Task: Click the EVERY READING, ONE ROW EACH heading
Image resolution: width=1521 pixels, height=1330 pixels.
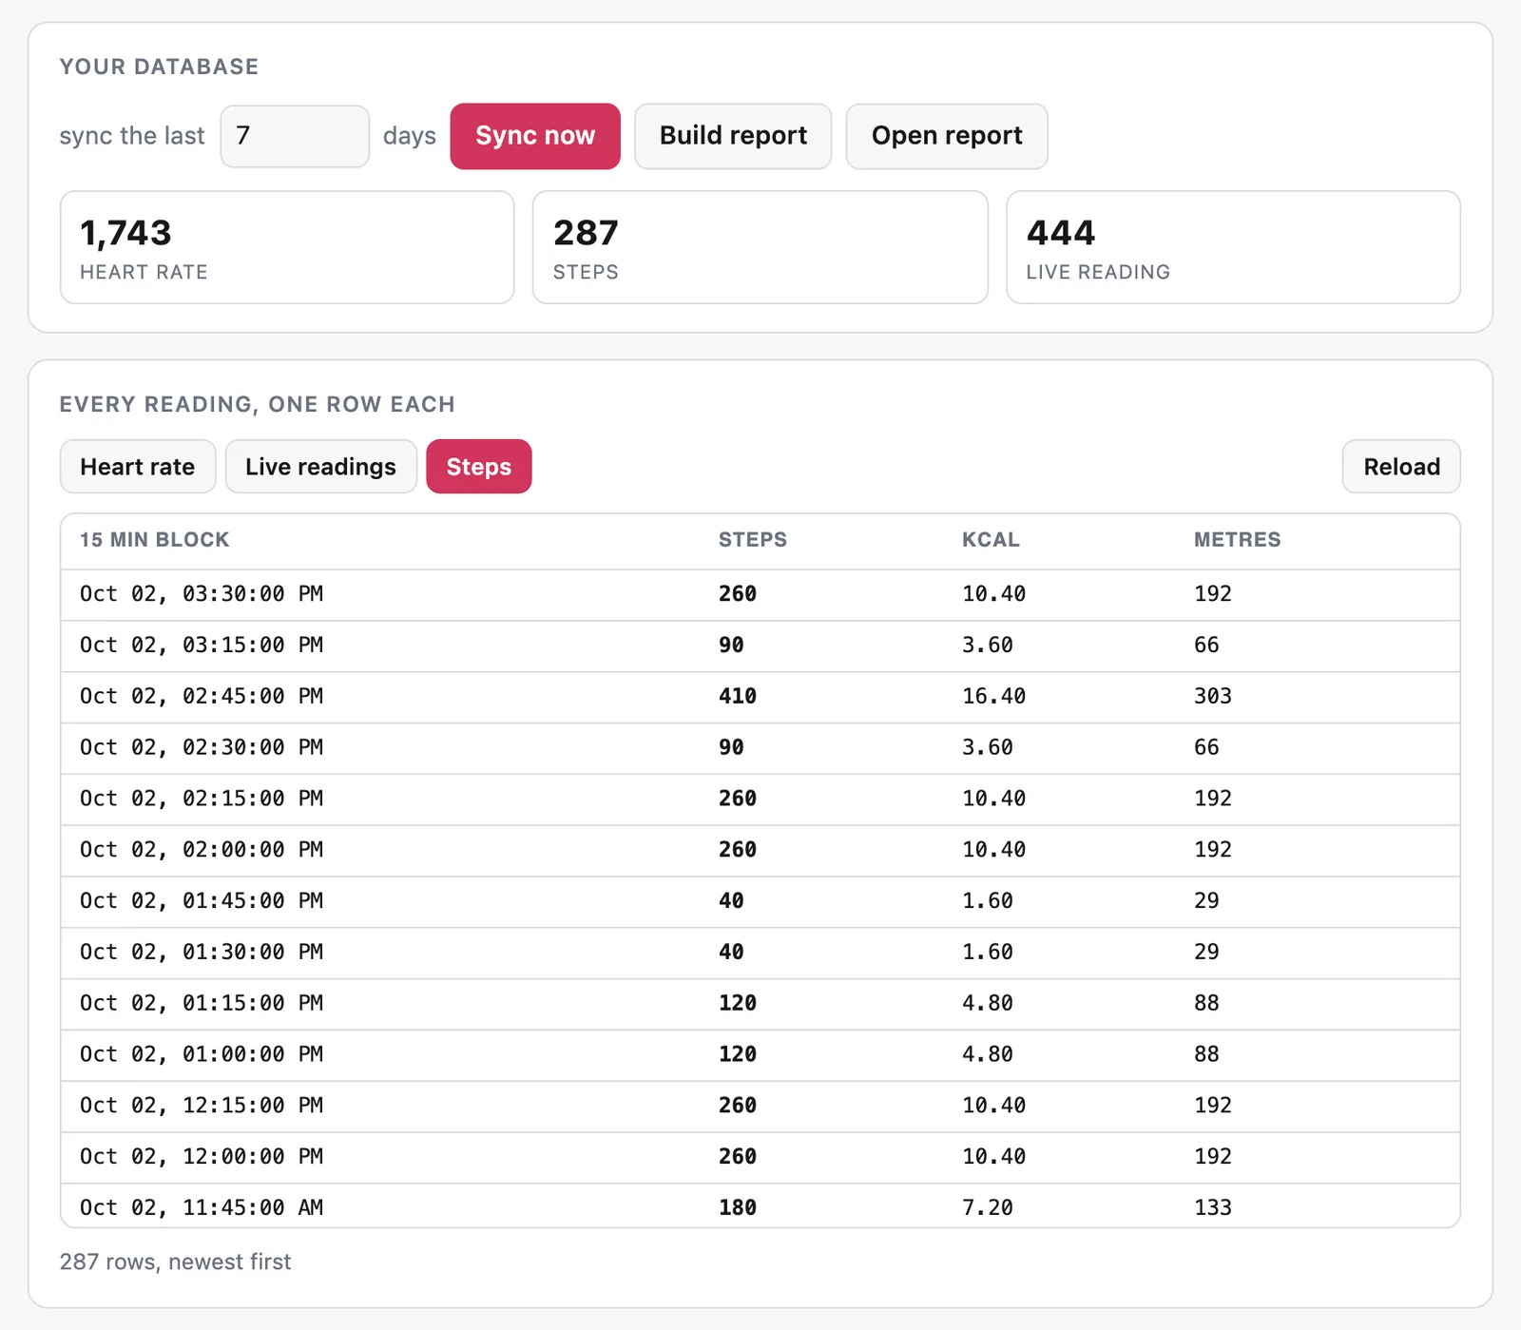Action: tap(257, 404)
